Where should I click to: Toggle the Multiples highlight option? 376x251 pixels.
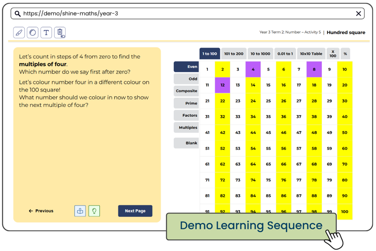[x=186, y=128]
